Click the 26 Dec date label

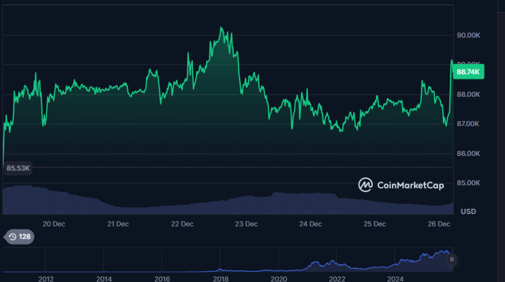pos(438,224)
